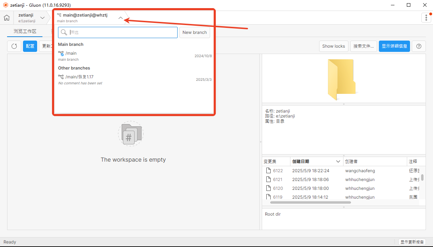433x247 pixels.
Task: Select the /main/恢复1.17 branch
Action: pos(80,77)
